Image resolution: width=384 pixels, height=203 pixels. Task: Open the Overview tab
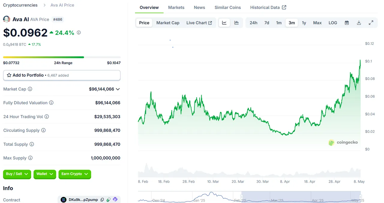click(149, 7)
